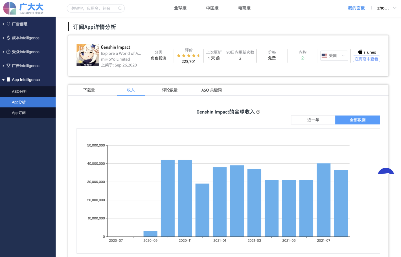
Task: Open 我的面板 link
Action: tap(356, 8)
